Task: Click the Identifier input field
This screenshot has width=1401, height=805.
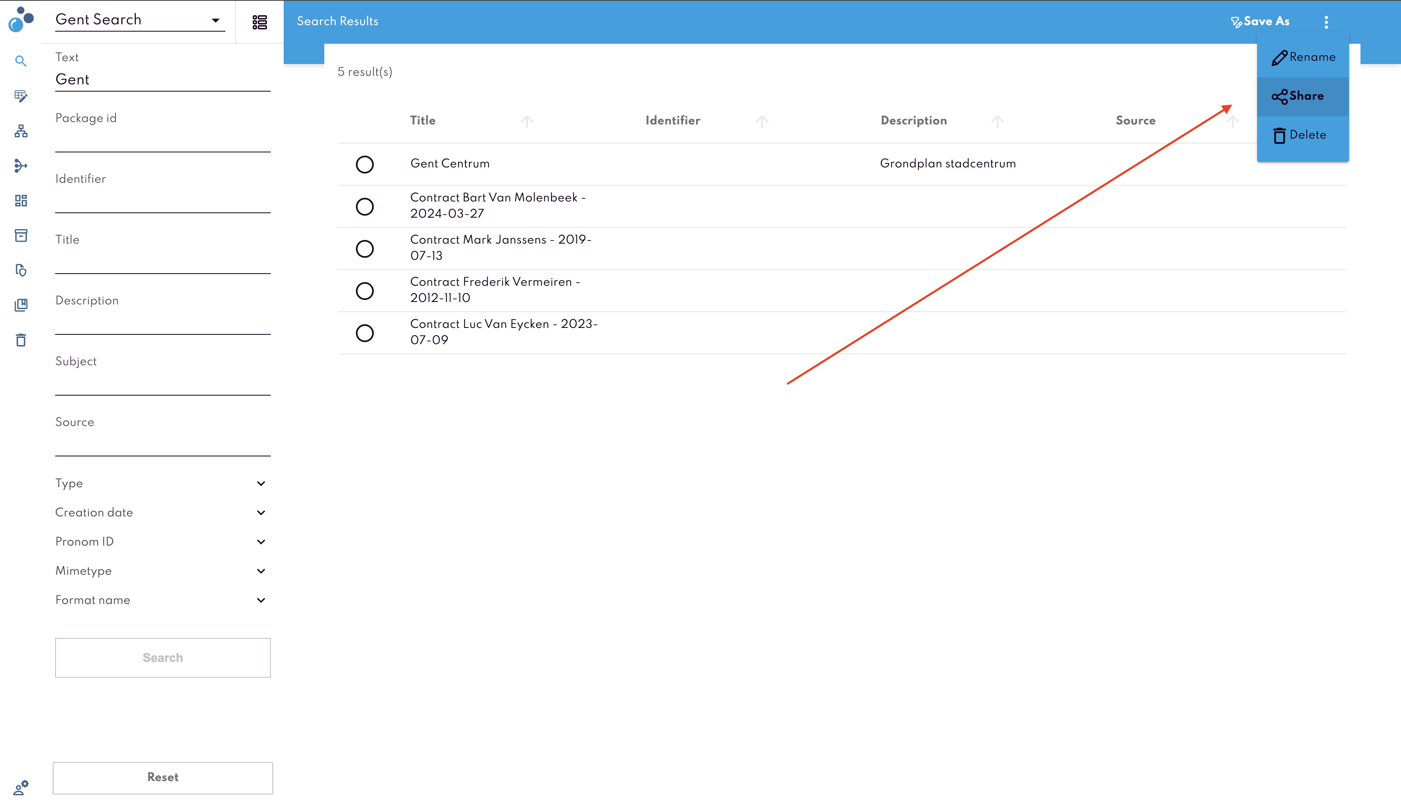Action: (163, 201)
